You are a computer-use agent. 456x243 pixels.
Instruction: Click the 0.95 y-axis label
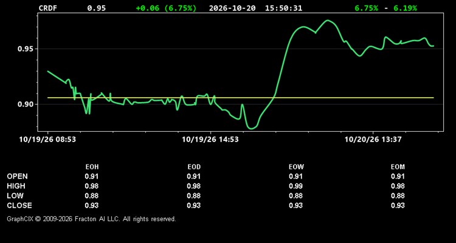[x=26, y=49]
